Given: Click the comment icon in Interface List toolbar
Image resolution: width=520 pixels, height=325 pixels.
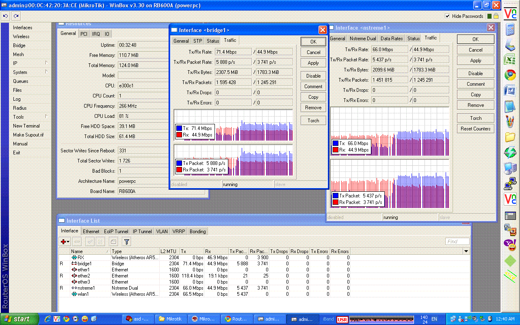Looking at the screenshot, I should tap(113, 242).
